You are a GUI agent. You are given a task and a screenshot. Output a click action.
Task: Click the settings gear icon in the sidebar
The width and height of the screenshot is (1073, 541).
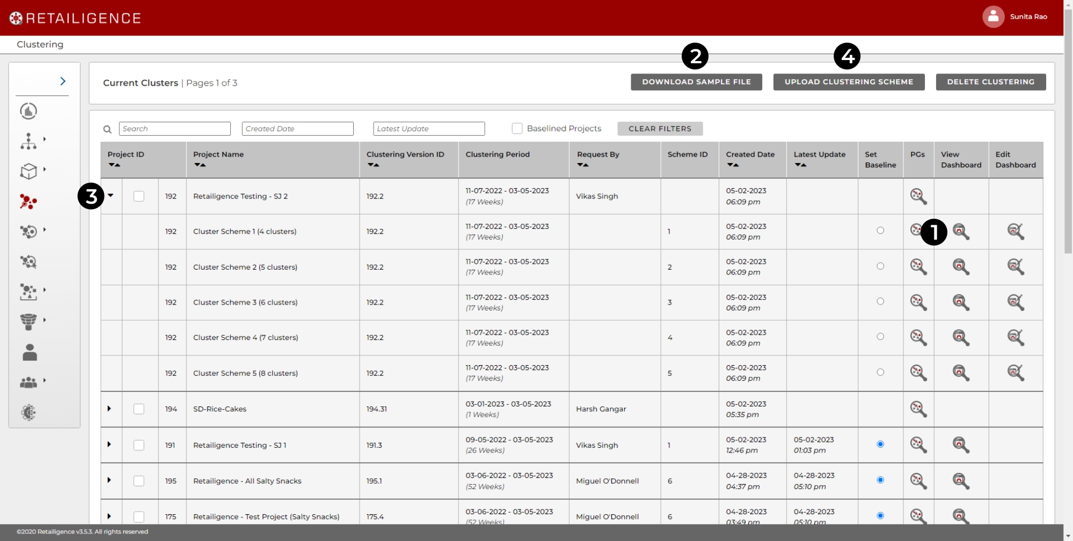[28, 412]
